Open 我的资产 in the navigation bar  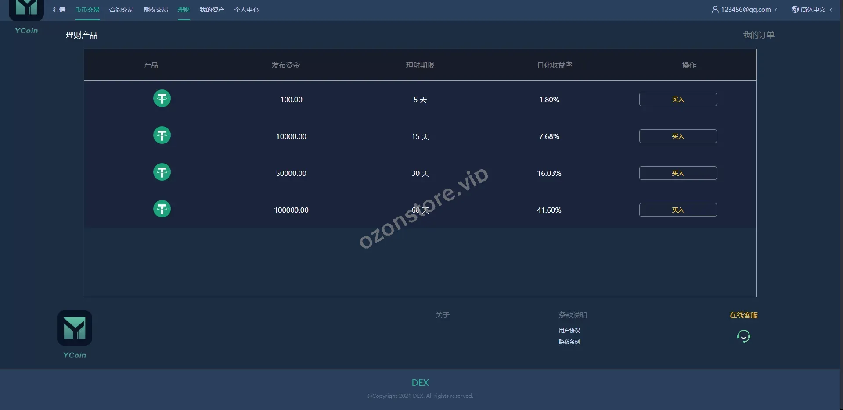(x=212, y=10)
